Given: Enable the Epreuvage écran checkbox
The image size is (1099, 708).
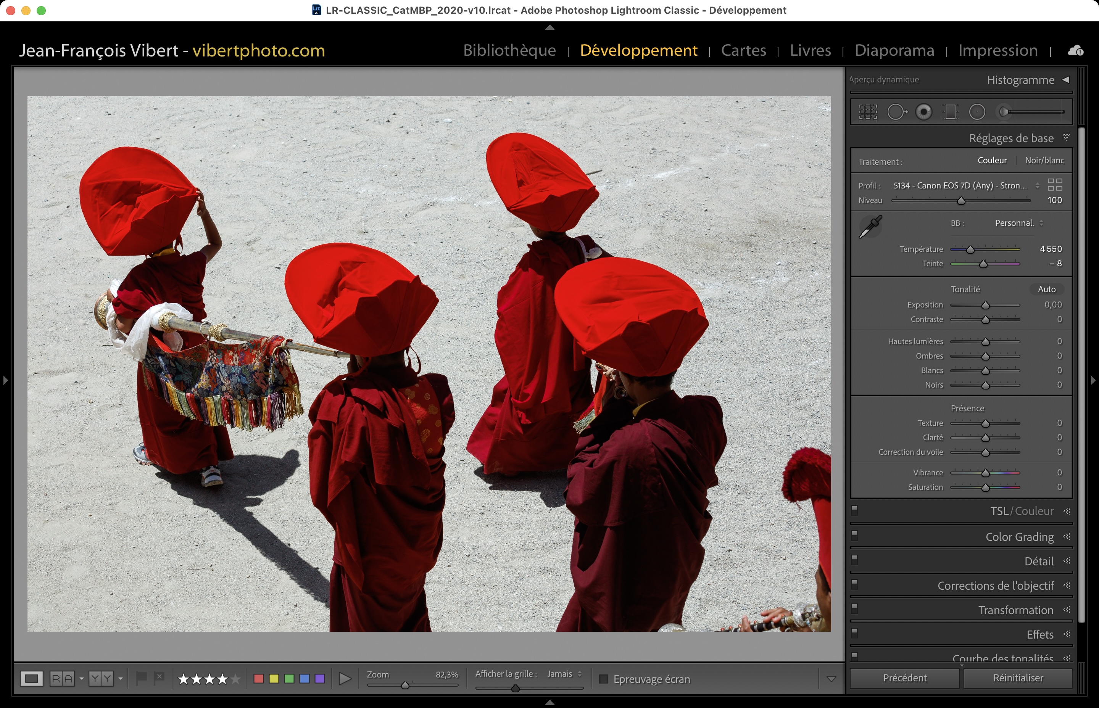Looking at the screenshot, I should pos(604,679).
